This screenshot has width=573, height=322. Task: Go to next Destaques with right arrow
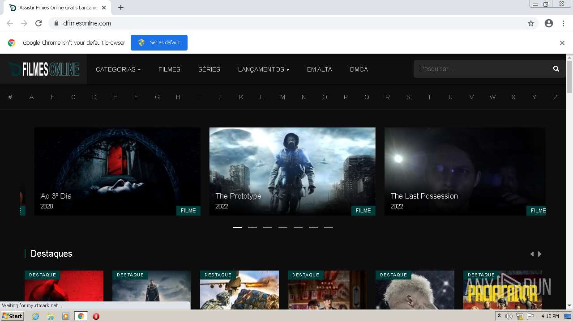[540, 254]
